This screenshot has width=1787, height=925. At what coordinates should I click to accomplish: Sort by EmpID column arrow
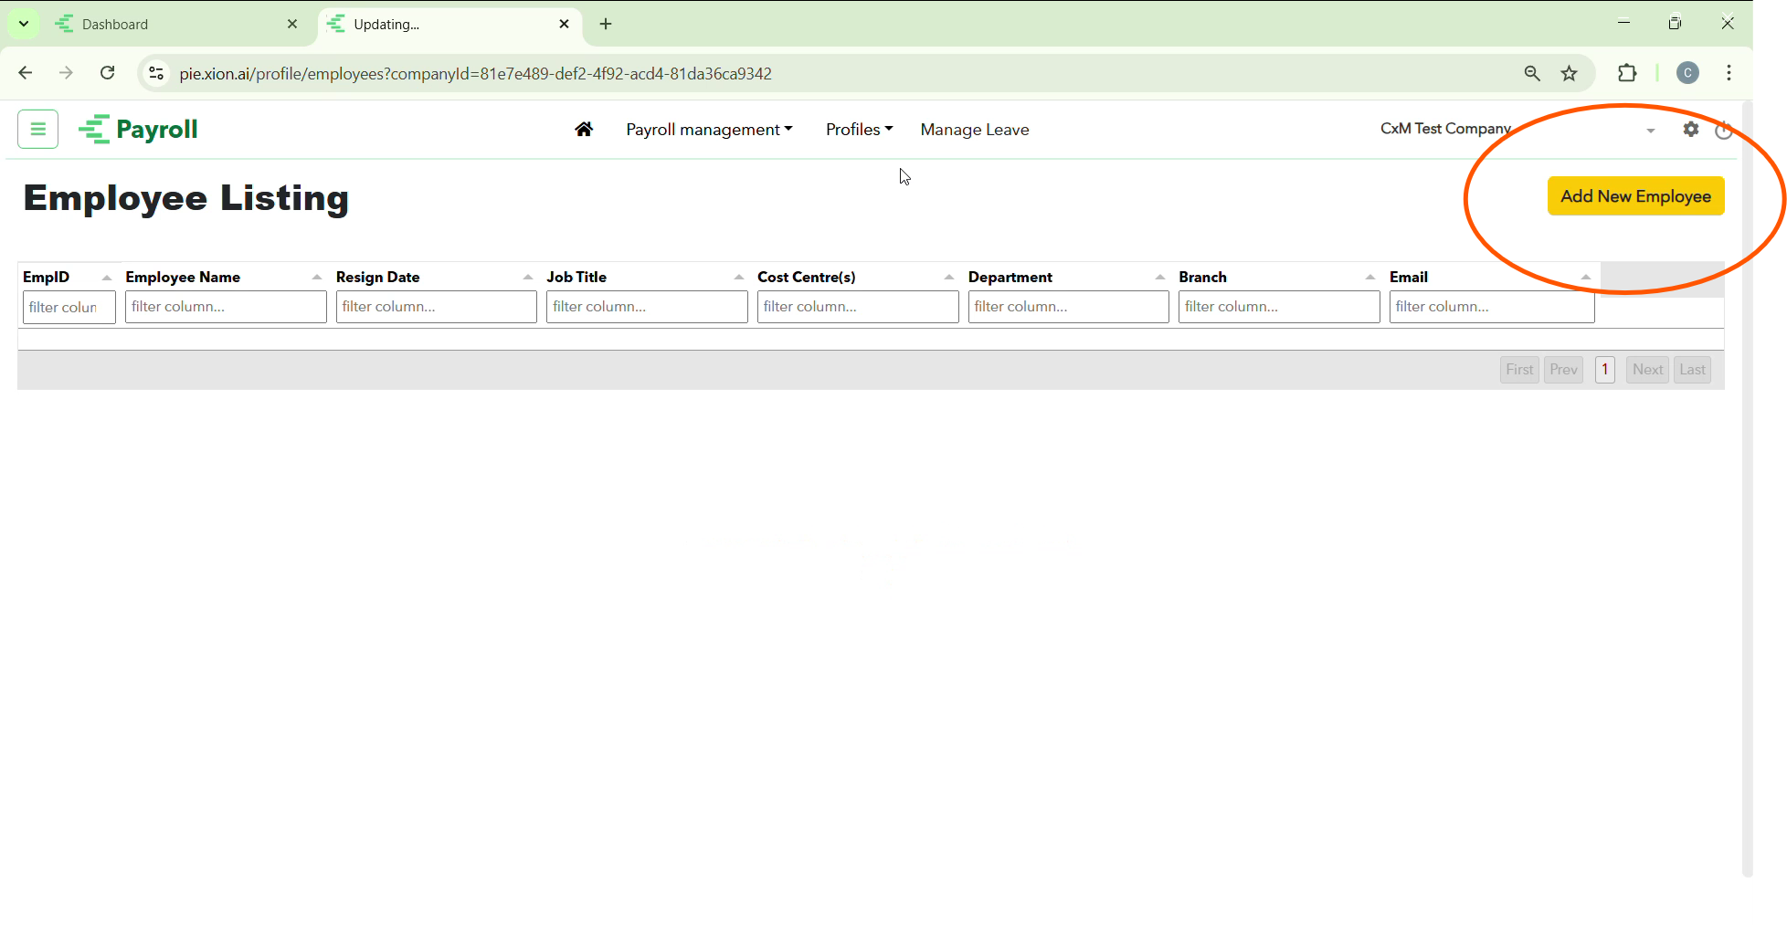point(107,278)
